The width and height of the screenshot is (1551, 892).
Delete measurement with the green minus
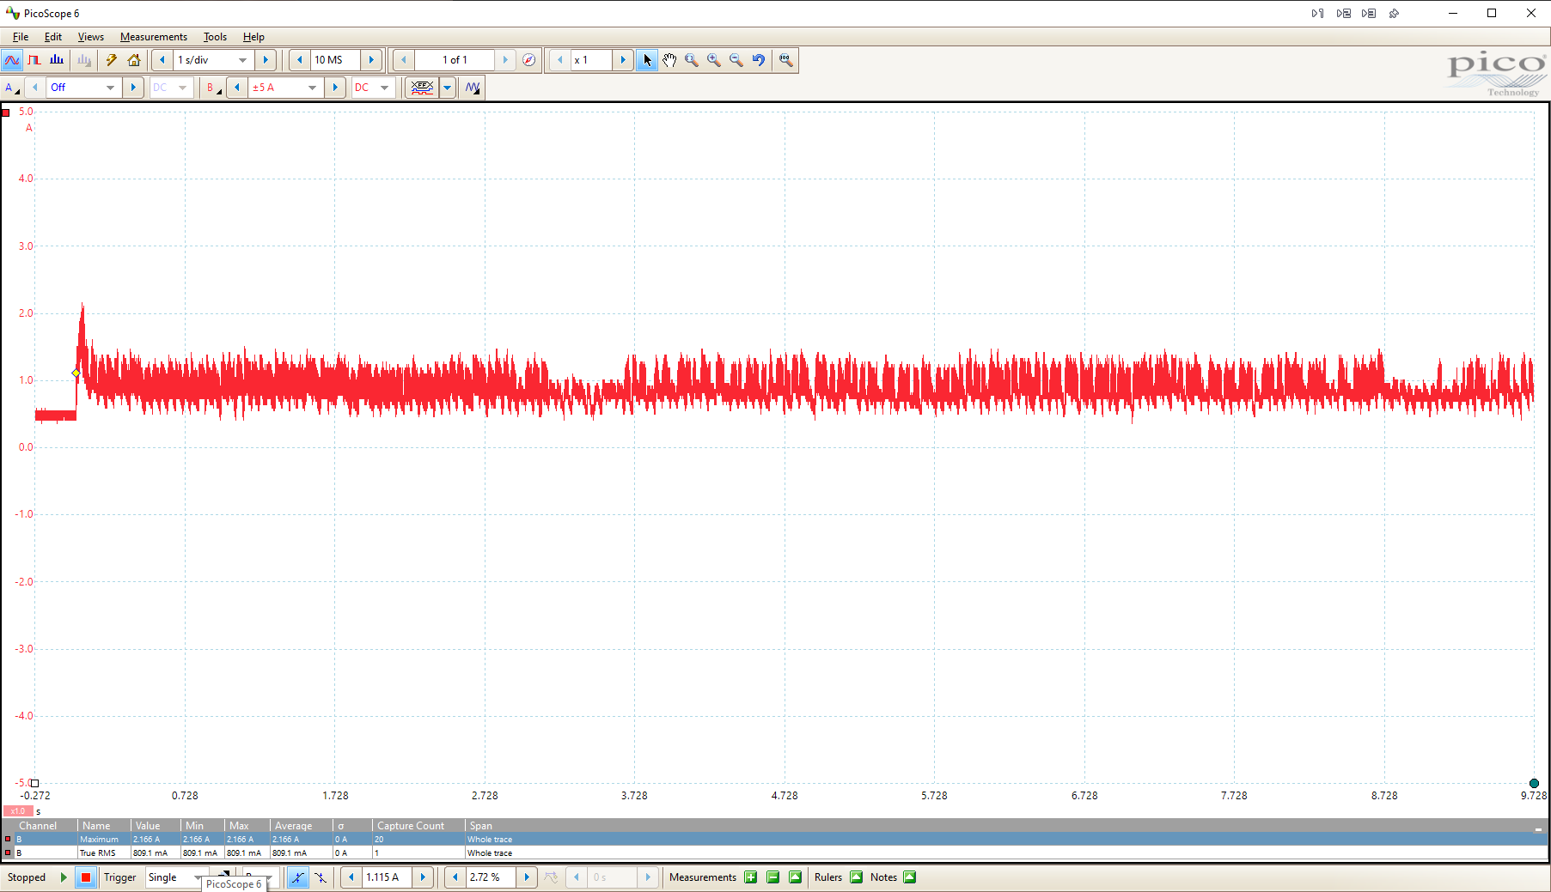pos(773,877)
